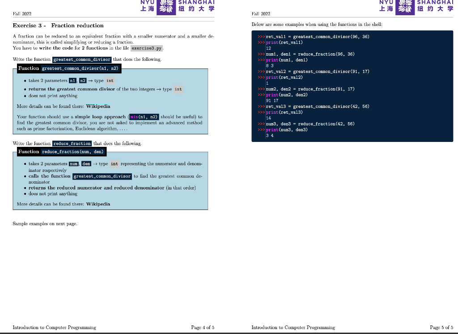Viewport: 458px width, 334px height.
Task: Click the 'print(ret_val2)' line
Action: 284,77
